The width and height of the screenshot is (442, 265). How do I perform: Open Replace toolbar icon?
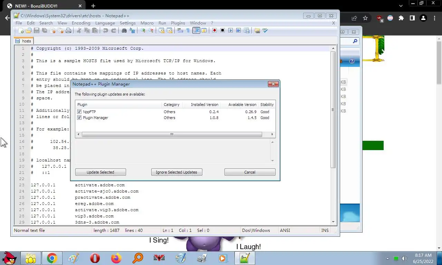[132, 31]
